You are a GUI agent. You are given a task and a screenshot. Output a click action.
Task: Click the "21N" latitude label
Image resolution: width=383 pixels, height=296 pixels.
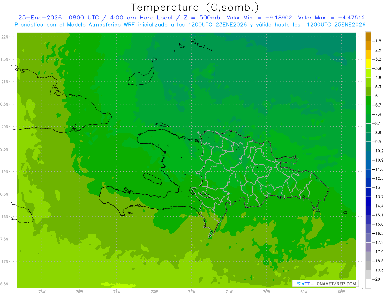click(x=5, y=82)
